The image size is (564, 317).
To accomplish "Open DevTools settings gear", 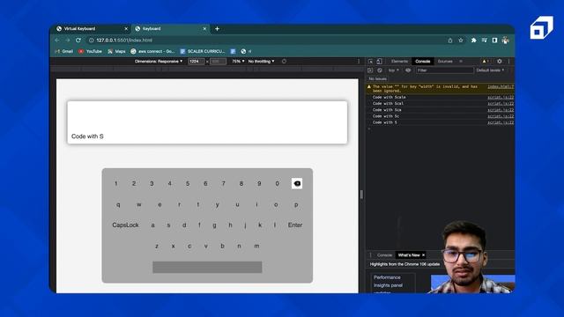I will [x=500, y=62].
